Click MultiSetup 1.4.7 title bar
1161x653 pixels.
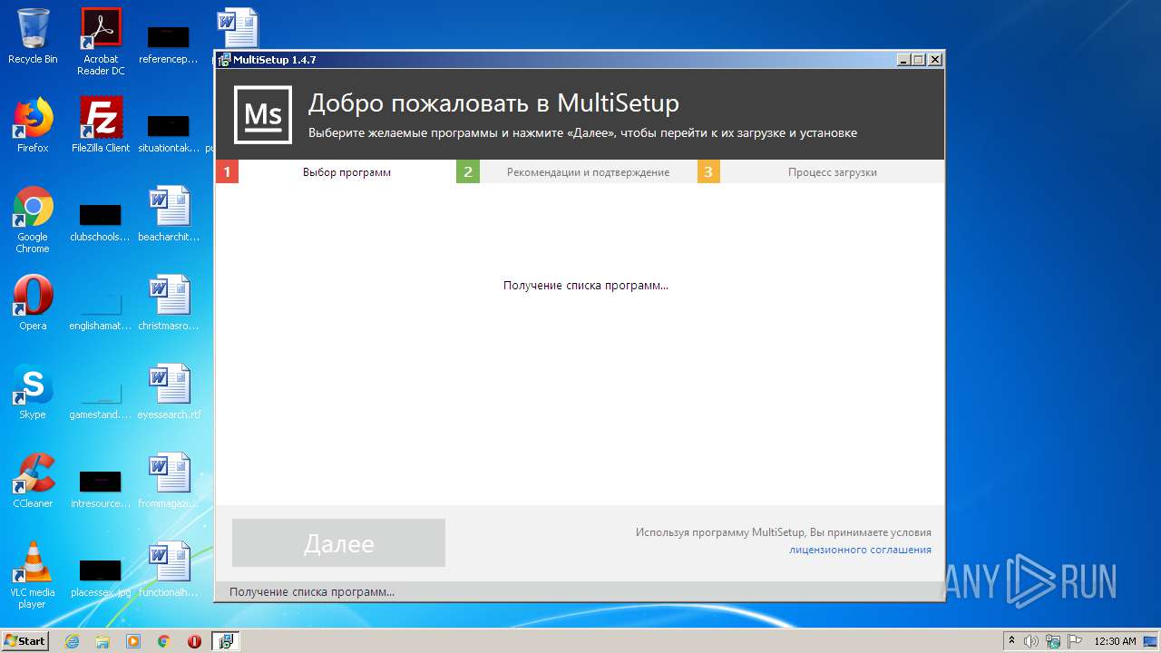click(x=555, y=60)
